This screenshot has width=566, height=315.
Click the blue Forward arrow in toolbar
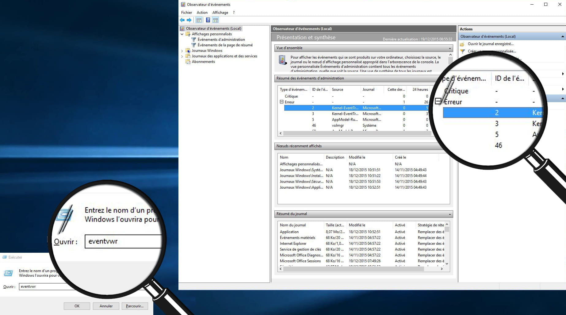click(x=189, y=20)
